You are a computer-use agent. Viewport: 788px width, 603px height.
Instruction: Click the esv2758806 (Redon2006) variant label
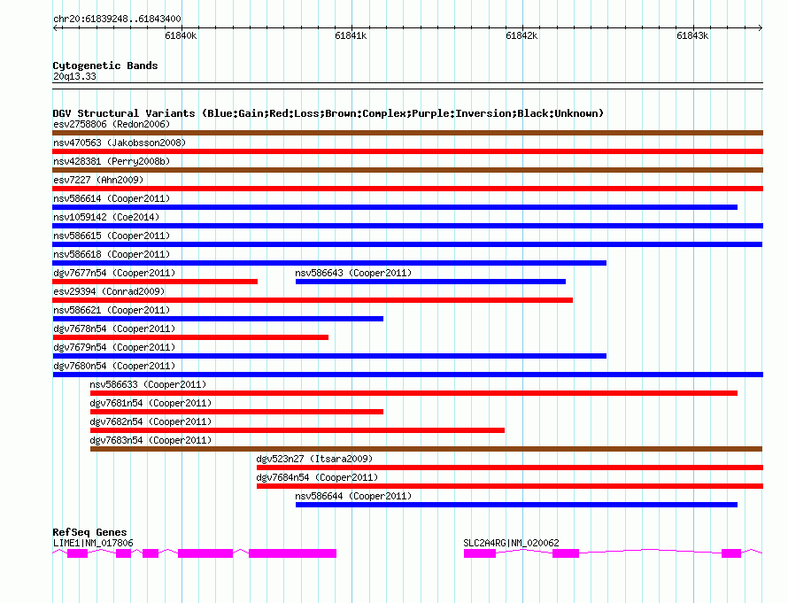(112, 124)
